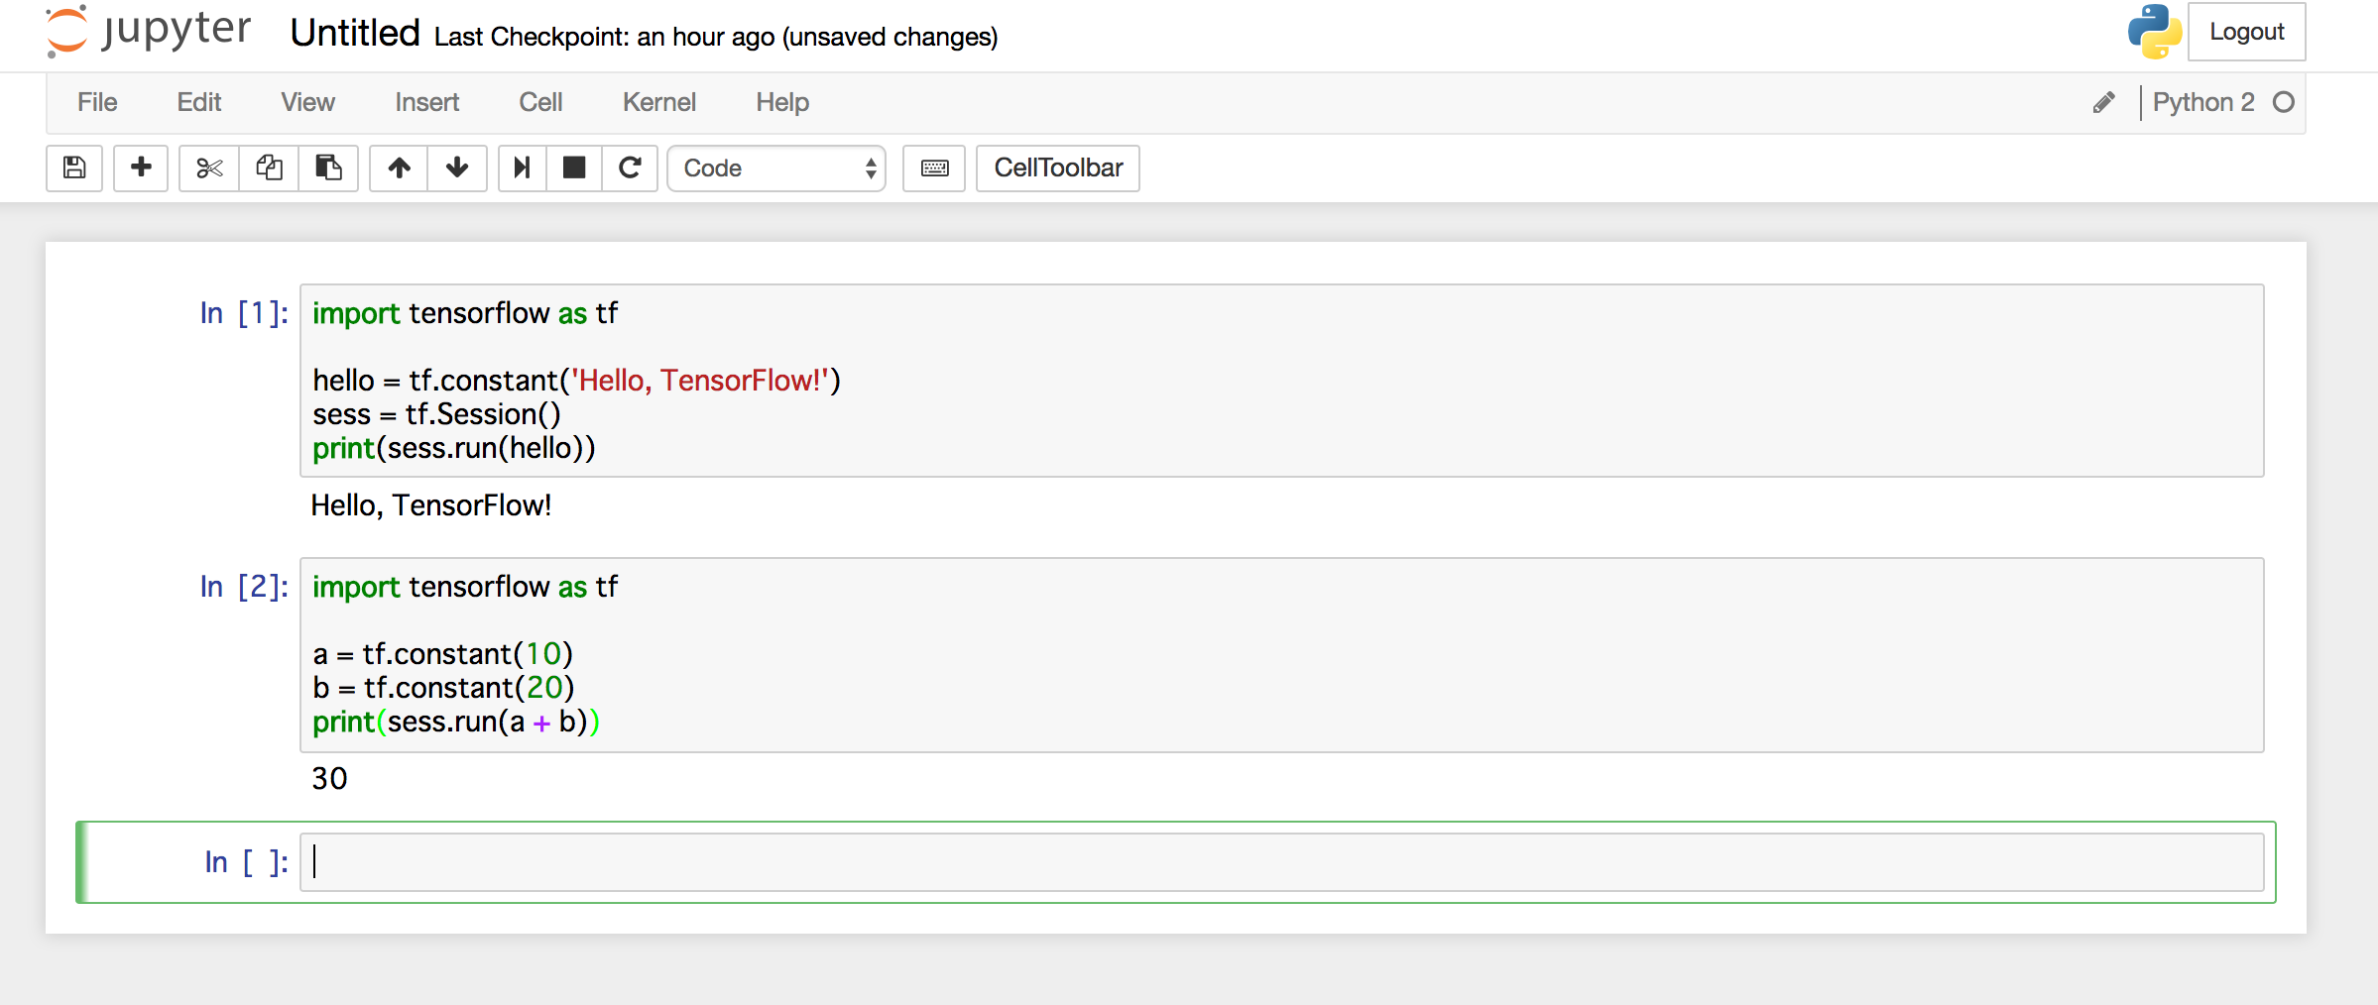Open the Help menu
2378x1005 pixels.
[782, 102]
